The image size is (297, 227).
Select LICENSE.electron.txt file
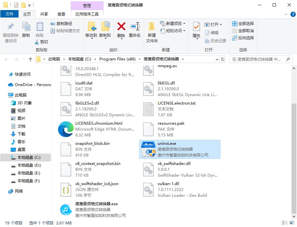(x=180, y=109)
